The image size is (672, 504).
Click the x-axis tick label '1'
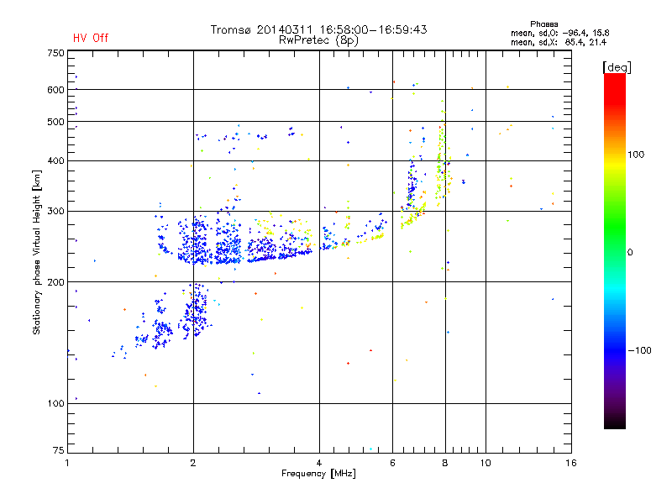(67, 463)
